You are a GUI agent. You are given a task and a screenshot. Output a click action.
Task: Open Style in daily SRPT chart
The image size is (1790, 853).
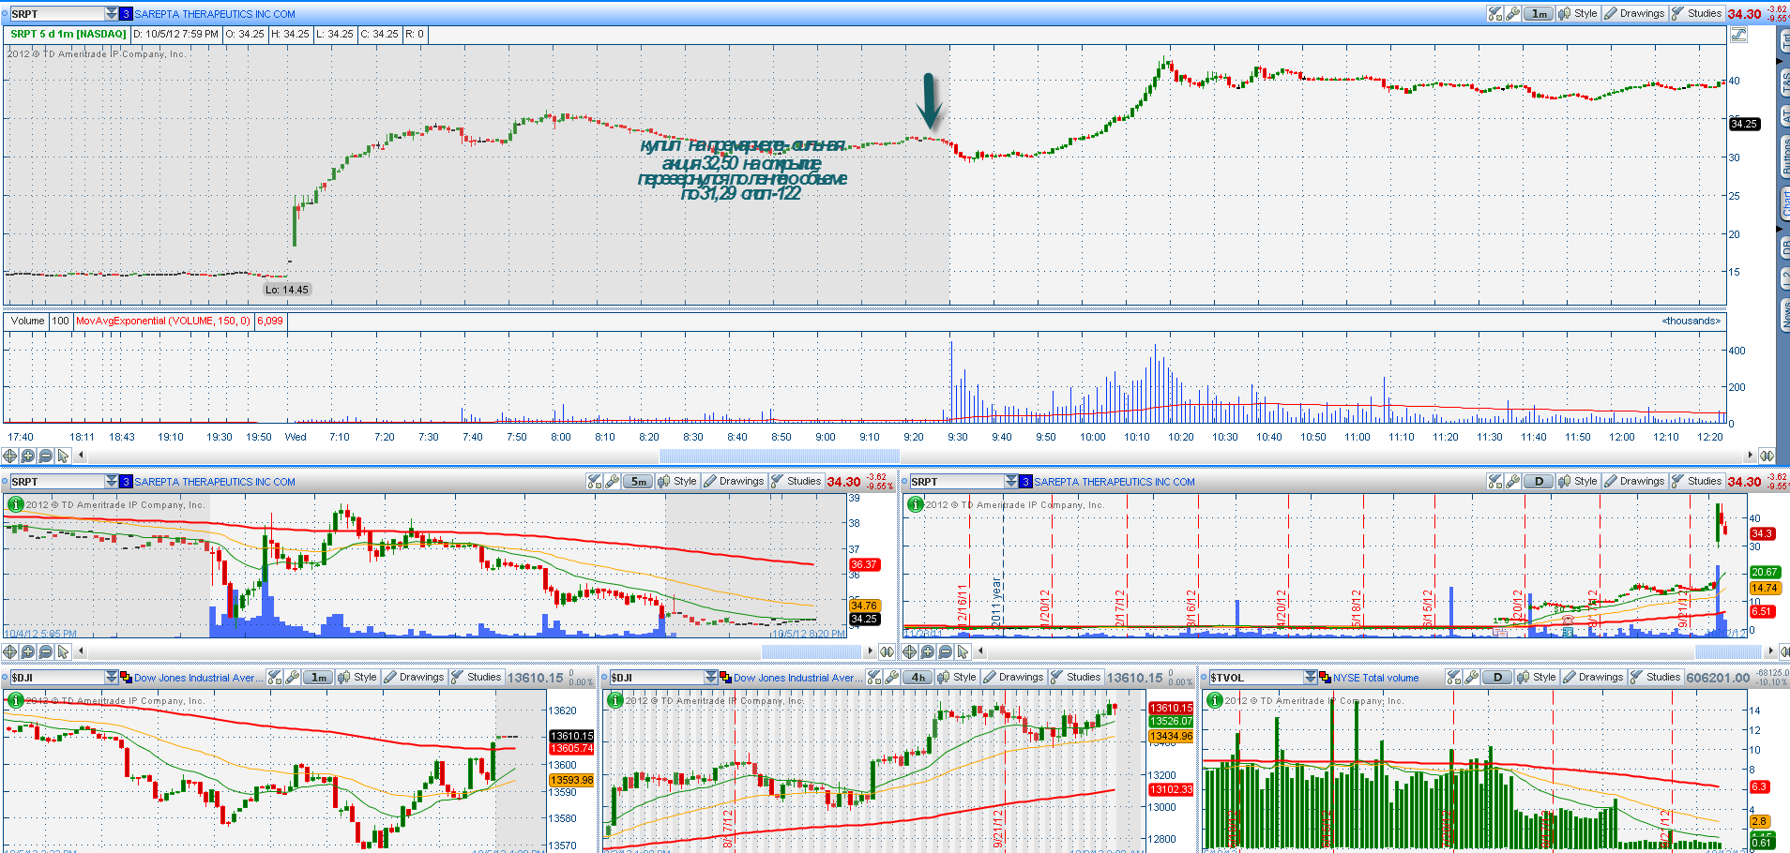tap(1578, 481)
